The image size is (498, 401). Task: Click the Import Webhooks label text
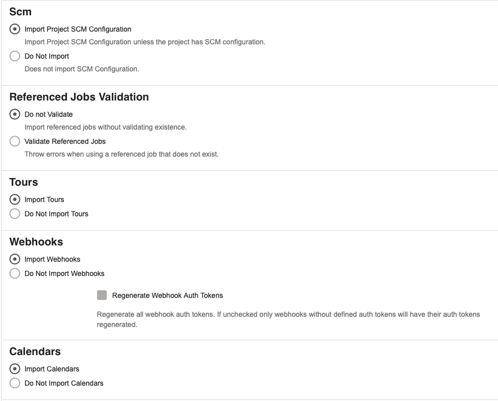53,259
